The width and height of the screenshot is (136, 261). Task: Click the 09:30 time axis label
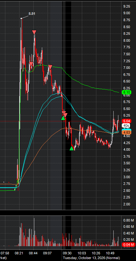tap(68, 253)
